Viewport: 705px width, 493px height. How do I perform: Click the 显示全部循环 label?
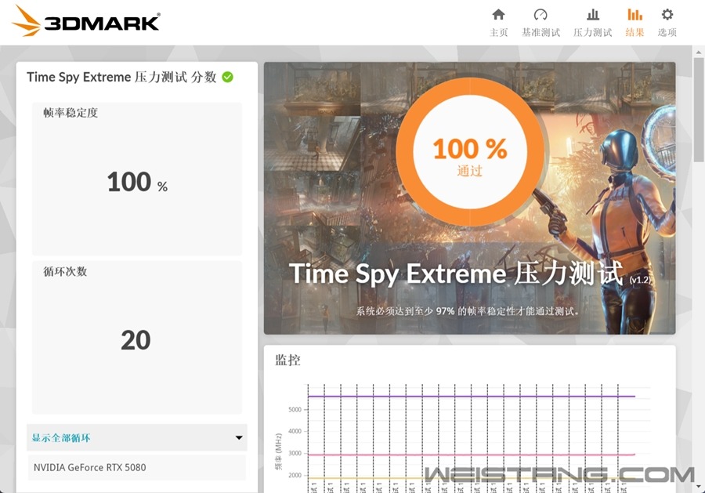point(61,437)
